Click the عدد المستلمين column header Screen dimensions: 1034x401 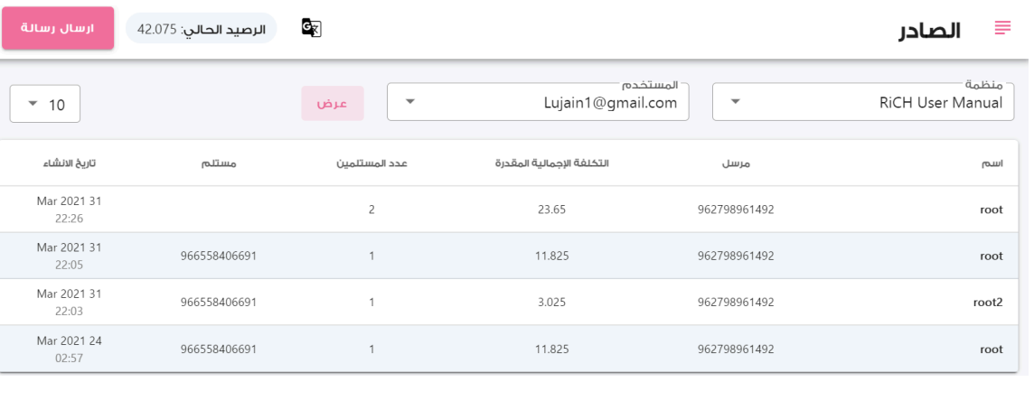[x=371, y=163]
